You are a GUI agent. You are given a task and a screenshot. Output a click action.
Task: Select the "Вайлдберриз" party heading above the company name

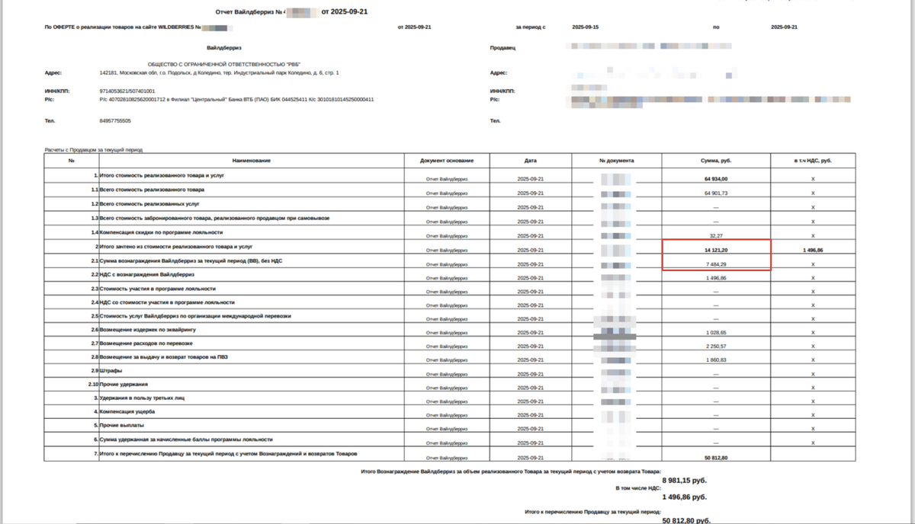pos(223,47)
